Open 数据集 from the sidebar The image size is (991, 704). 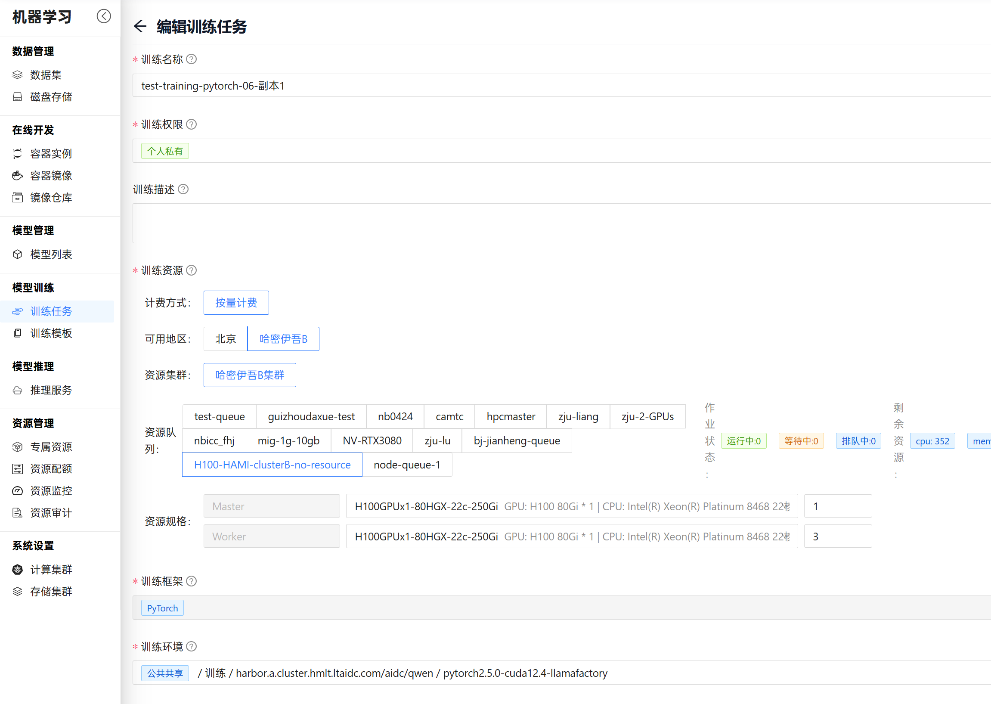tap(46, 74)
